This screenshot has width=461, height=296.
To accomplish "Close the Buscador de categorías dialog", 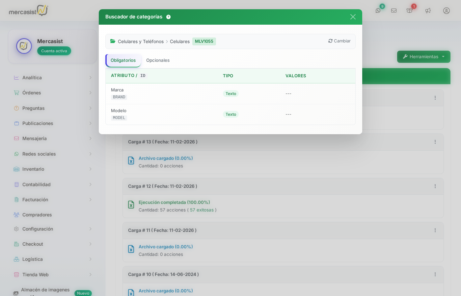I will 353,17.
